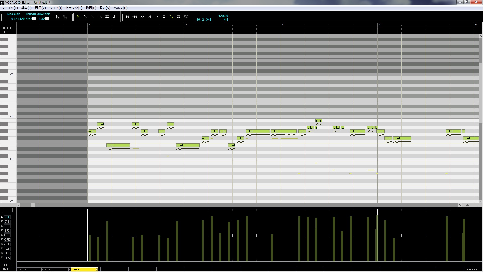The image size is (483, 272).
Task: Click the horizontal scrollbar left arrow
Action: pos(19,205)
